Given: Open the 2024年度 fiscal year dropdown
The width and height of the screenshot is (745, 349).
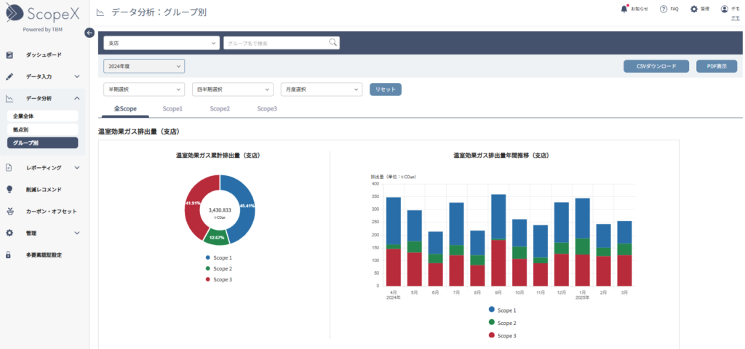Looking at the screenshot, I should pyautogui.click(x=144, y=66).
